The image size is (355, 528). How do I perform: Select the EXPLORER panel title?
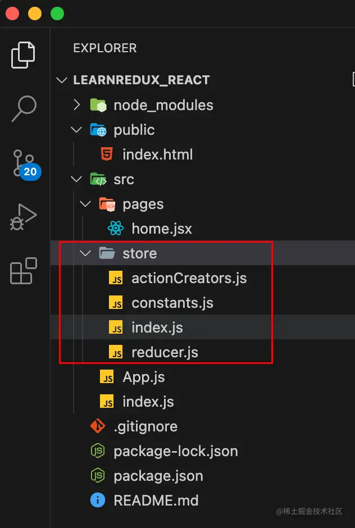pyautogui.click(x=104, y=48)
